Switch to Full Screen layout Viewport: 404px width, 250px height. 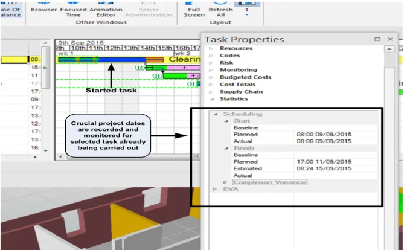[194, 9]
